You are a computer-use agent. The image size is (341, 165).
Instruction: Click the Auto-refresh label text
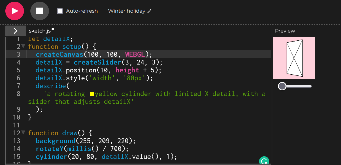(82, 11)
